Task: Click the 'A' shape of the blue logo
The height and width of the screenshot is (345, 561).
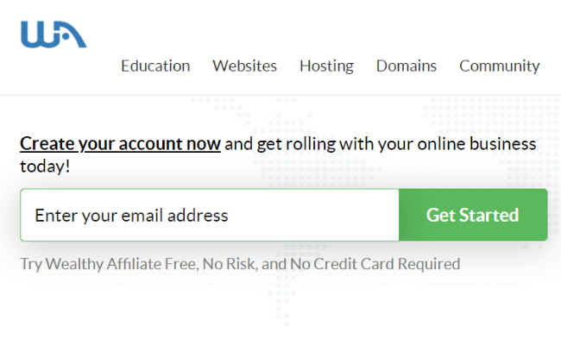Action: click(73, 34)
